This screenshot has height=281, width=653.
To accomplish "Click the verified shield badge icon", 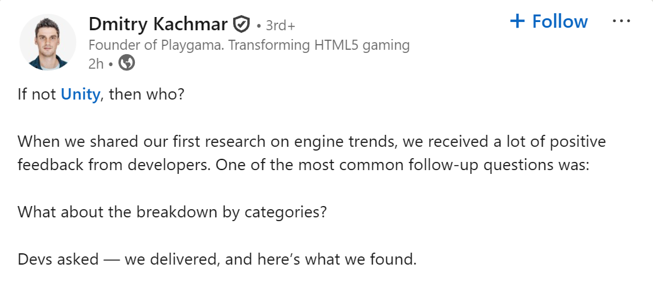I will pos(242,25).
